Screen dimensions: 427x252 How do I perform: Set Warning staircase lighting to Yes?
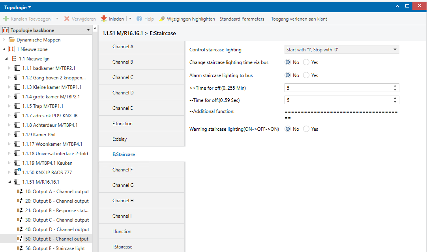click(307, 129)
